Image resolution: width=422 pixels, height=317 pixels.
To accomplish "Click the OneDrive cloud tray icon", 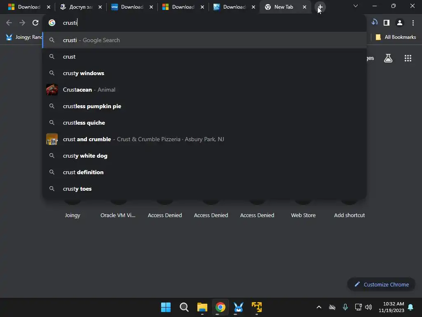I will (x=332, y=307).
